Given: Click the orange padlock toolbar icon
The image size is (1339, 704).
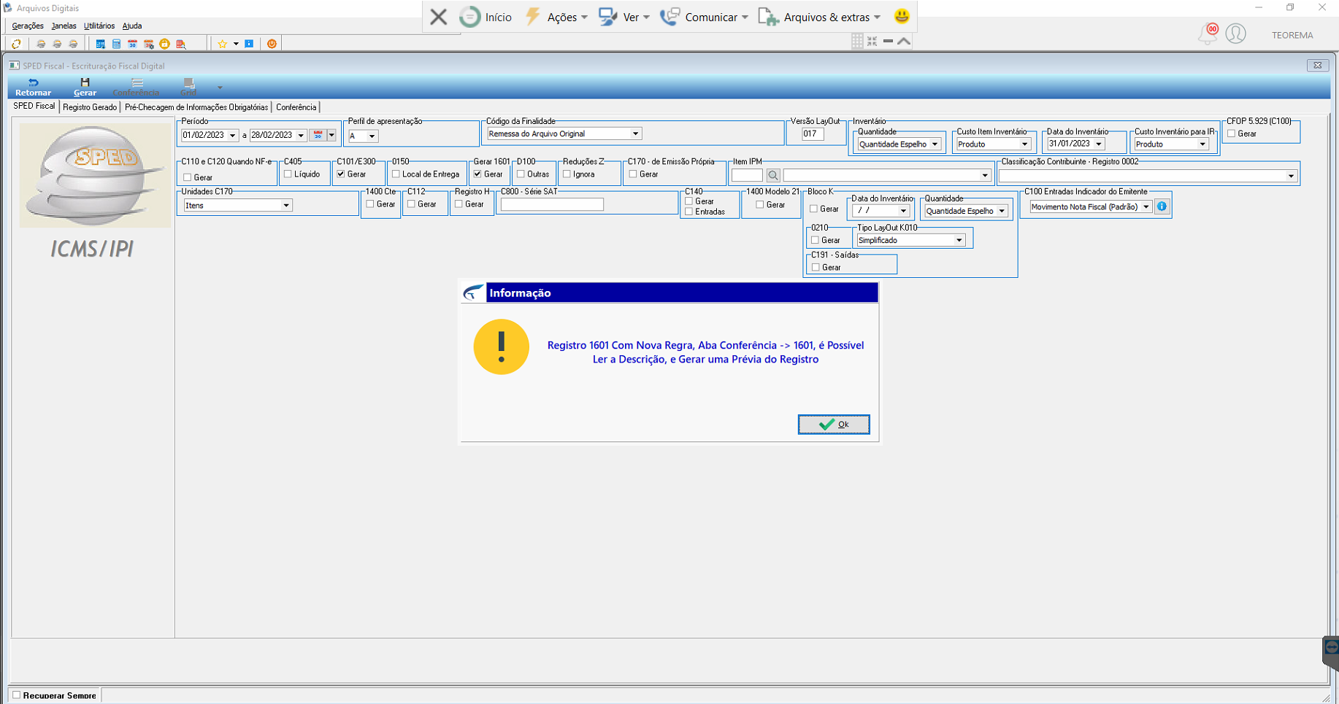Looking at the screenshot, I should pyautogui.click(x=164, y=44).
